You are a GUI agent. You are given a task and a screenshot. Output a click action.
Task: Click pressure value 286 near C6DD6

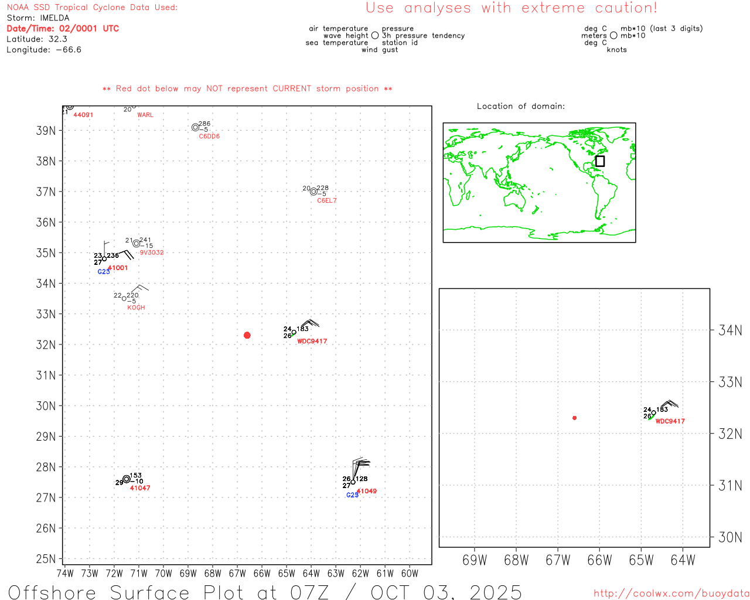pyautogui.click(x=204, y=124)
